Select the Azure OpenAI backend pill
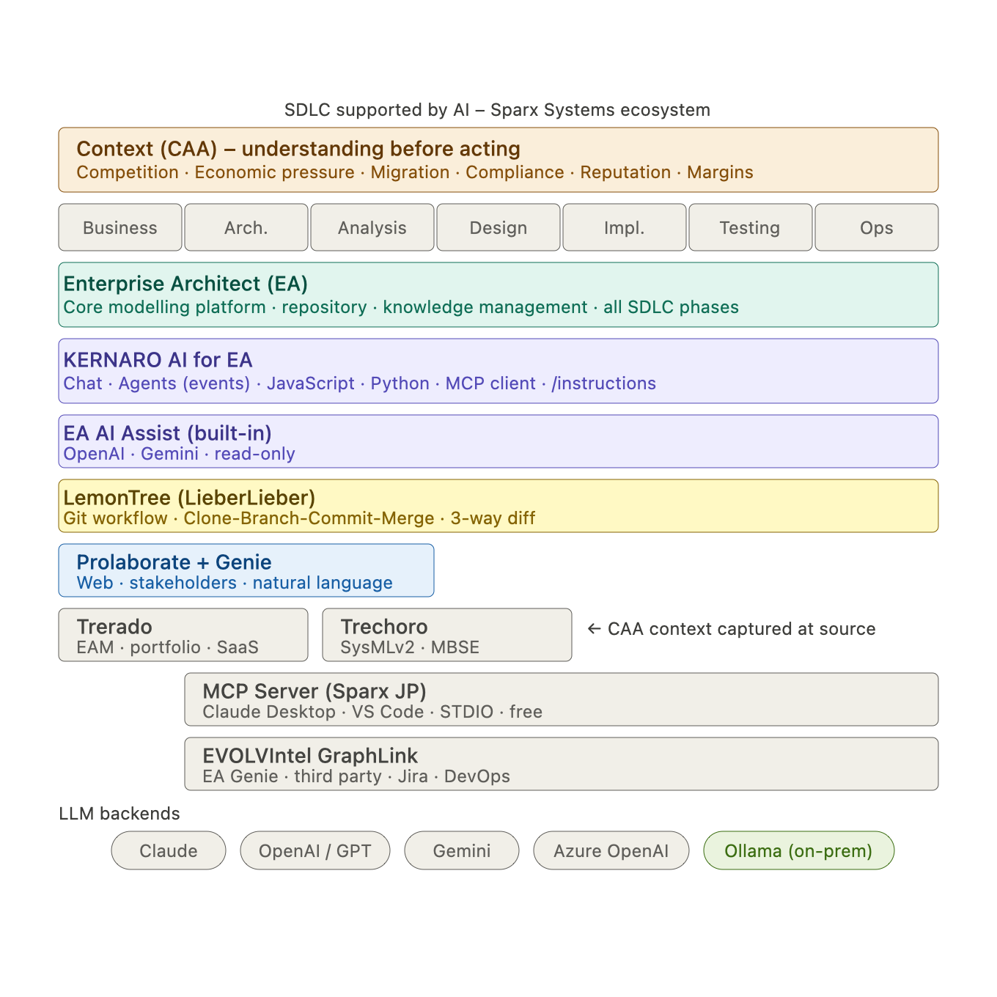Image resolution: width=997 pixels, height=997 pixels. coord(611,850)
